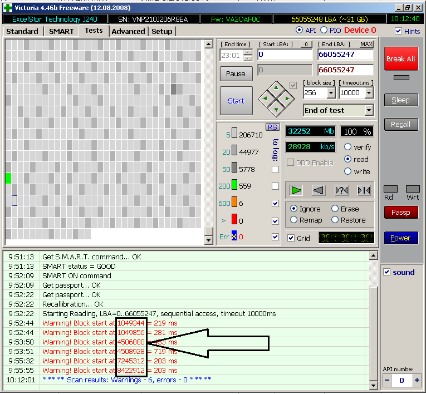The image size is (426, 394).
Task: Expand the timeout ms dropdown
Action: [x=368, y=93]
